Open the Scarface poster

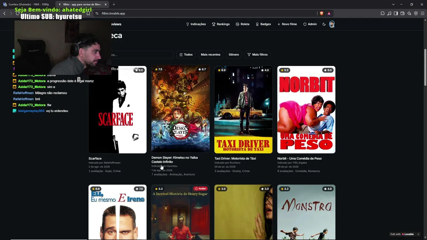(x=117, y=110)
